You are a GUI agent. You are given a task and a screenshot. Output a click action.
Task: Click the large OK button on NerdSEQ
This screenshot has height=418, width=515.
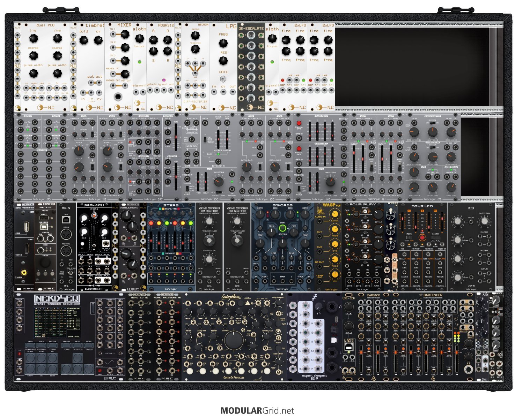tap(41, 369)
